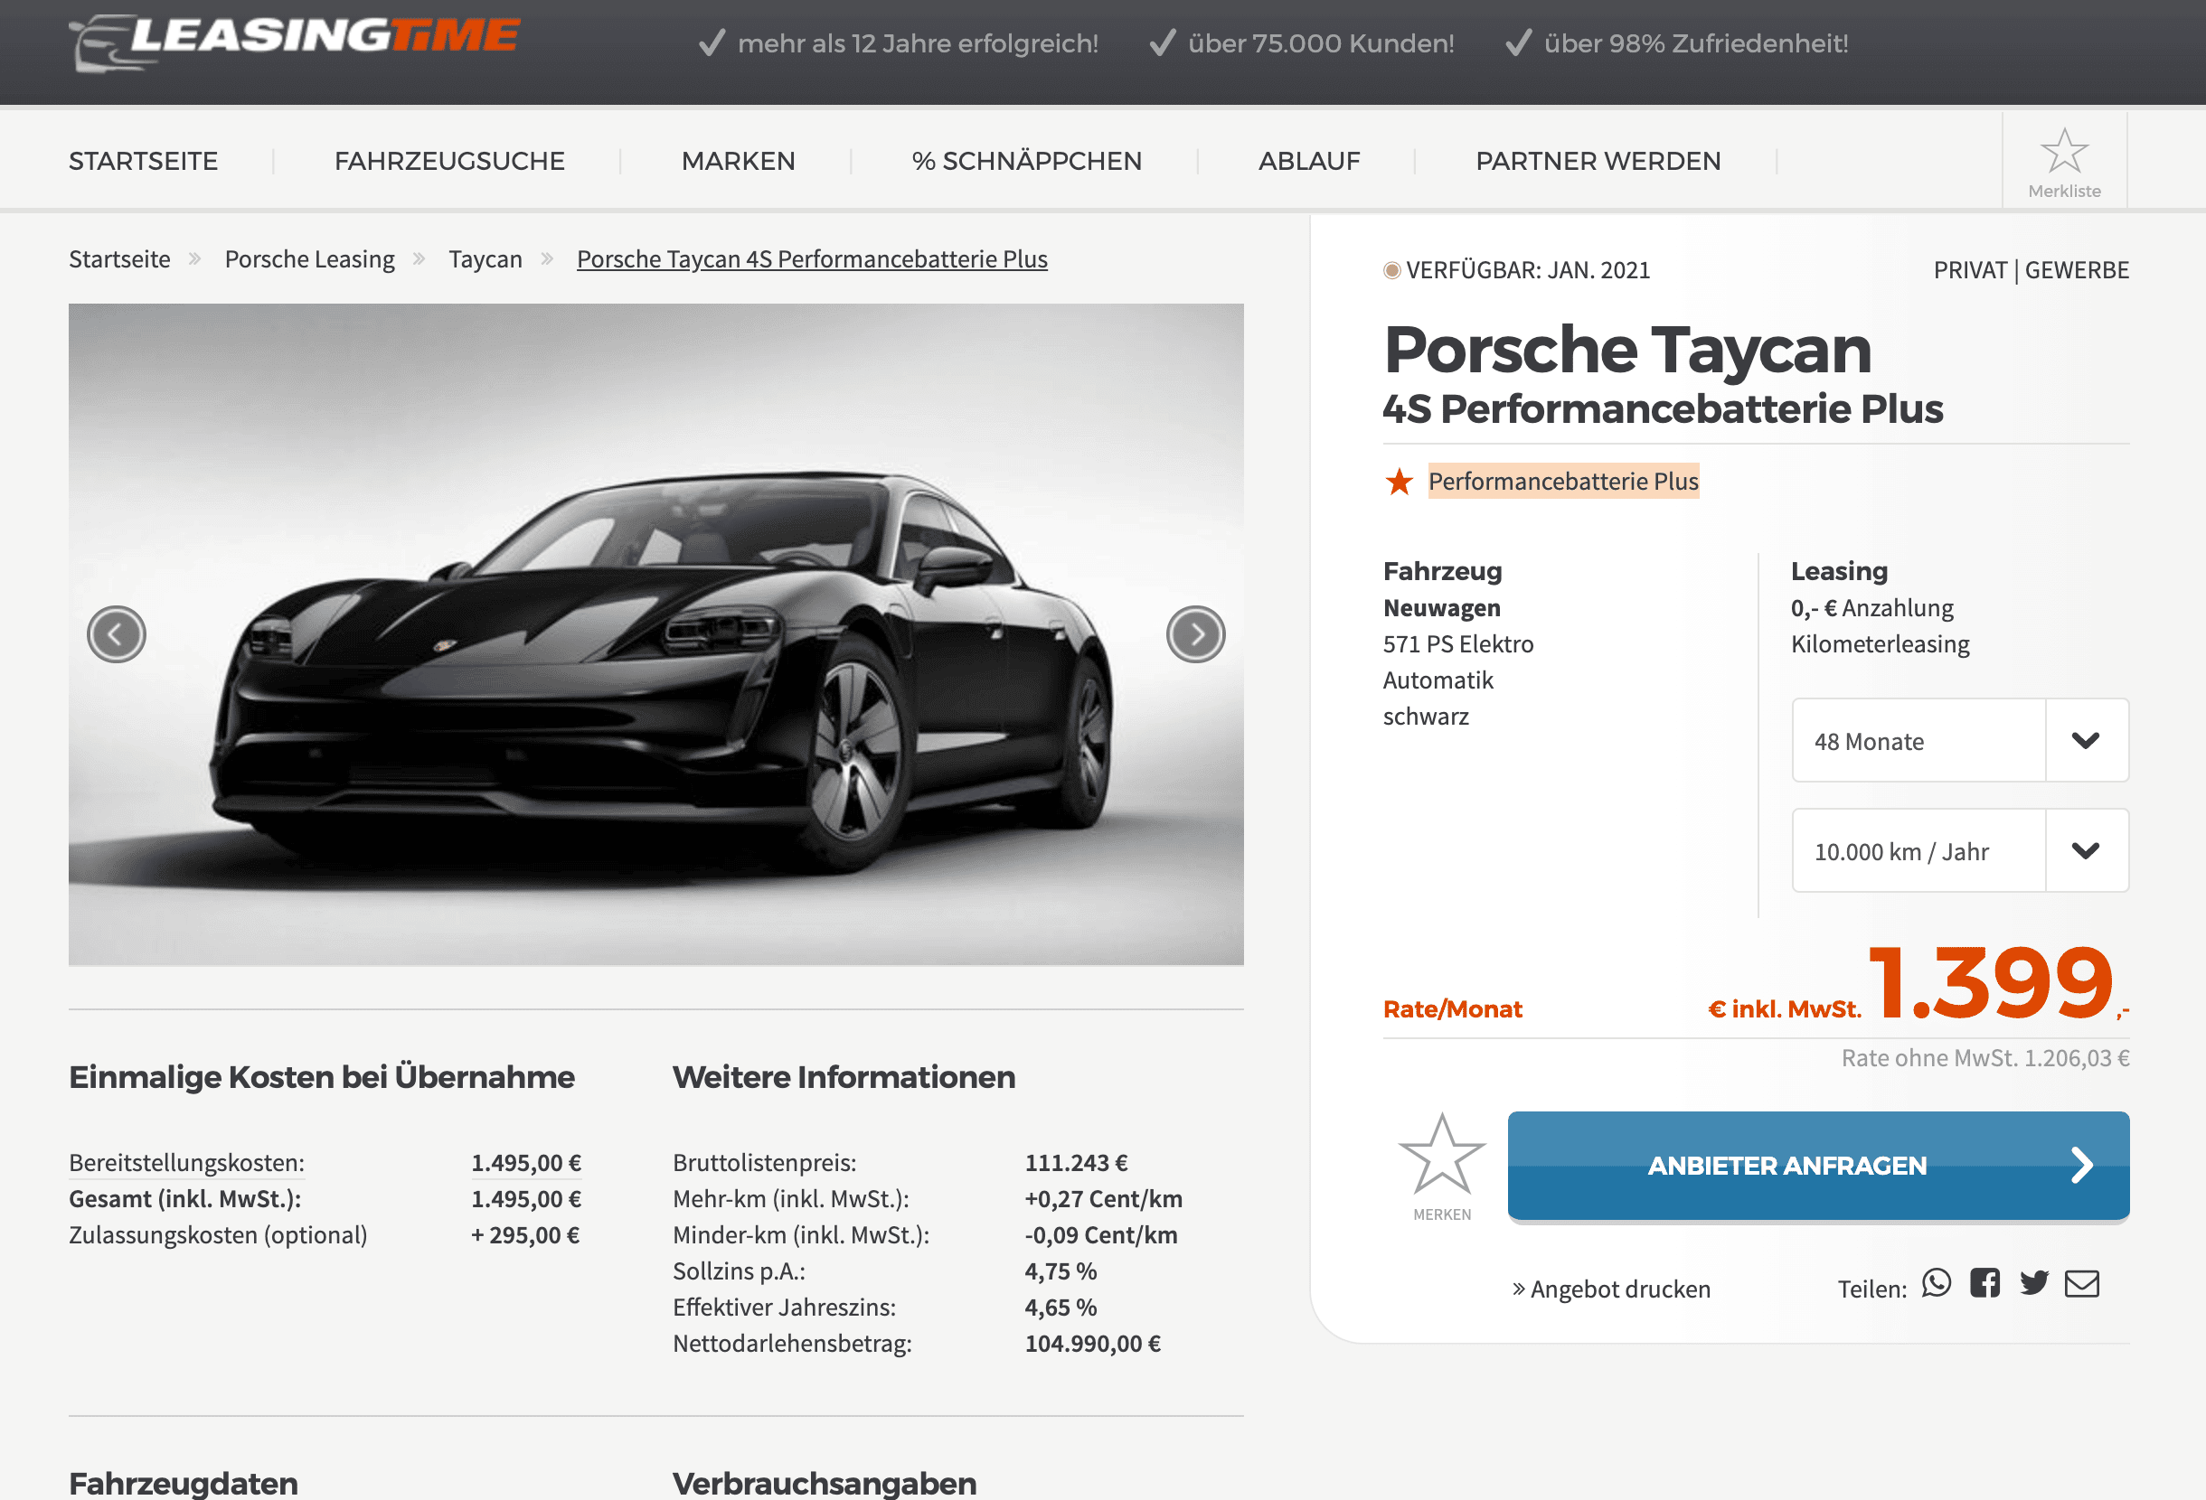Click VERFÜGBAR: JAN. 2021 availability text
Viewport: 2206px width, 1500px height.
(1527, 270)
